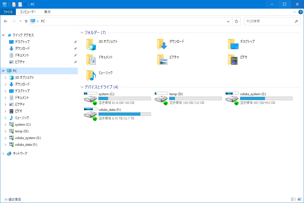This screenshot has width=304, height=203.
Task: Collapse the PC tree node in sidebar
Action: coord(3,71)
